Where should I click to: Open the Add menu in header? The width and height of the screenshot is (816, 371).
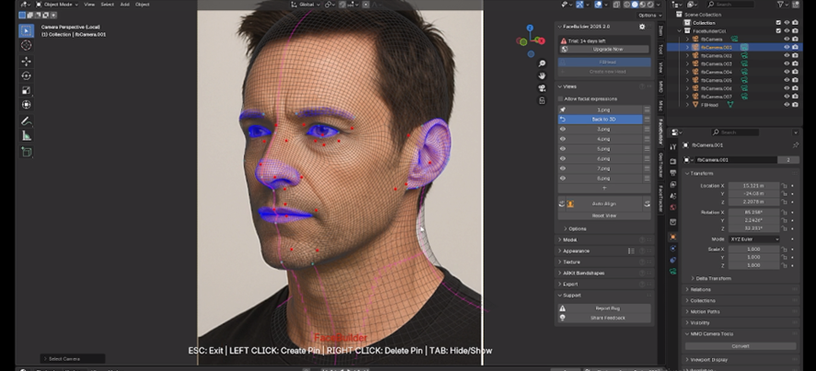[125, 5]
